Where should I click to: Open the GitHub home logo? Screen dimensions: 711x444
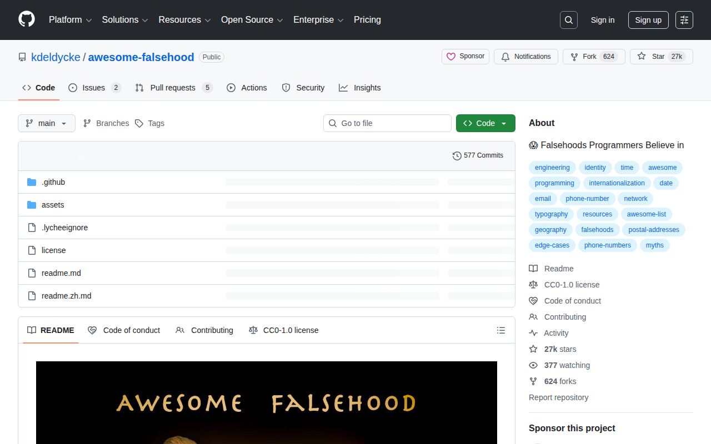click(26, 20)
